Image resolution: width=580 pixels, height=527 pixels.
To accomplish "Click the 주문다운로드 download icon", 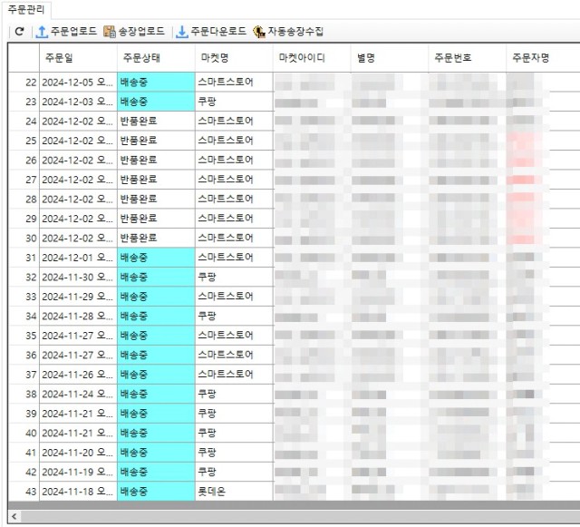I will point(182,32).
